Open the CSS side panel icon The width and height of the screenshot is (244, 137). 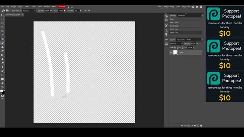166,40
